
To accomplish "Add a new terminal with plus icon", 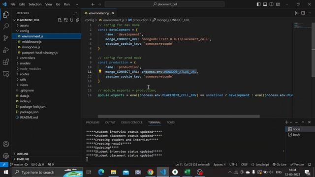I will point(286,122).
